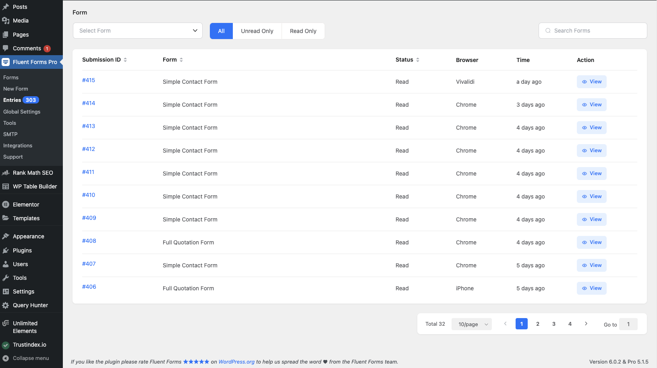Click the Appearance paintbrush icon

[x=6, y=236]
